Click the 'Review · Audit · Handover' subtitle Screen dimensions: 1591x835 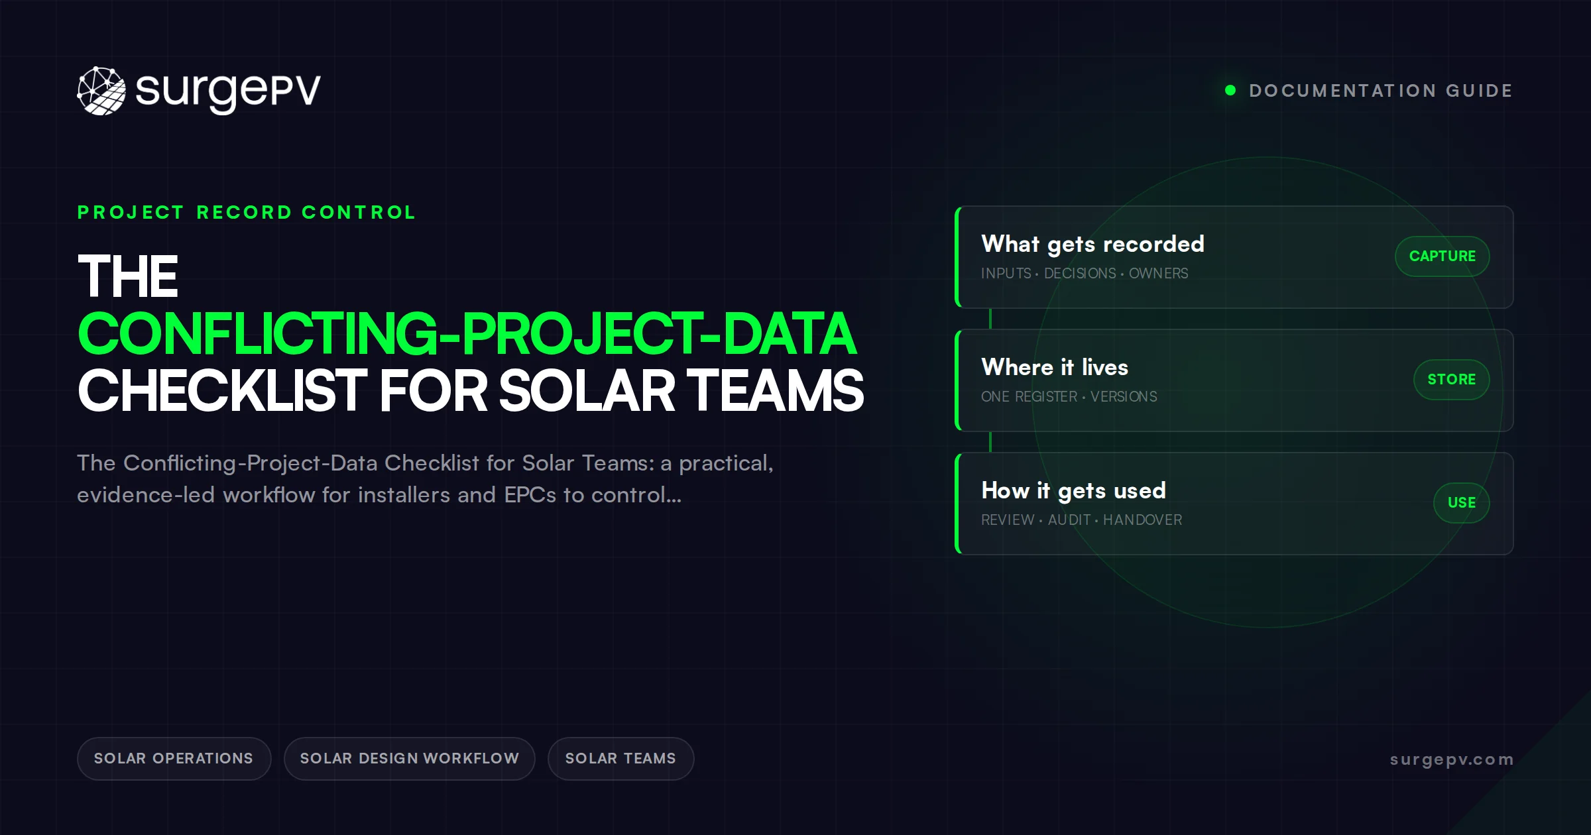(1082, 520)
